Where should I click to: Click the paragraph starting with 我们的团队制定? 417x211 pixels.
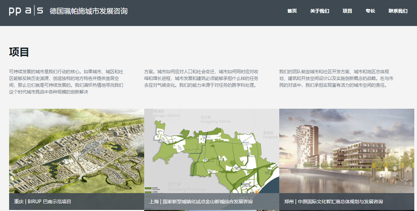(x=336, y=78)
